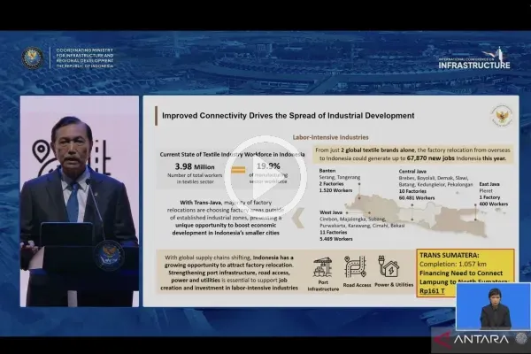This screenshot has width=531, height=354.
Task: Click the Road Access icon
Action: click(x=355, y=267)
